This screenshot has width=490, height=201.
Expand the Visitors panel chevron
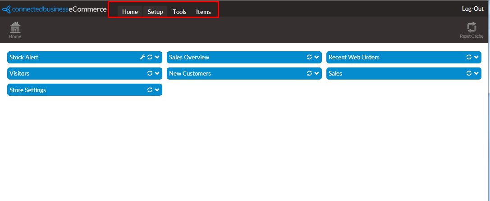pyautogui.click(x=157, y=73)
